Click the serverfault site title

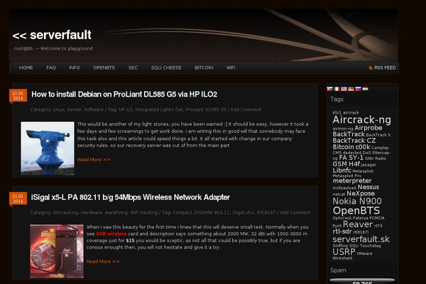[x=52, y=35]
